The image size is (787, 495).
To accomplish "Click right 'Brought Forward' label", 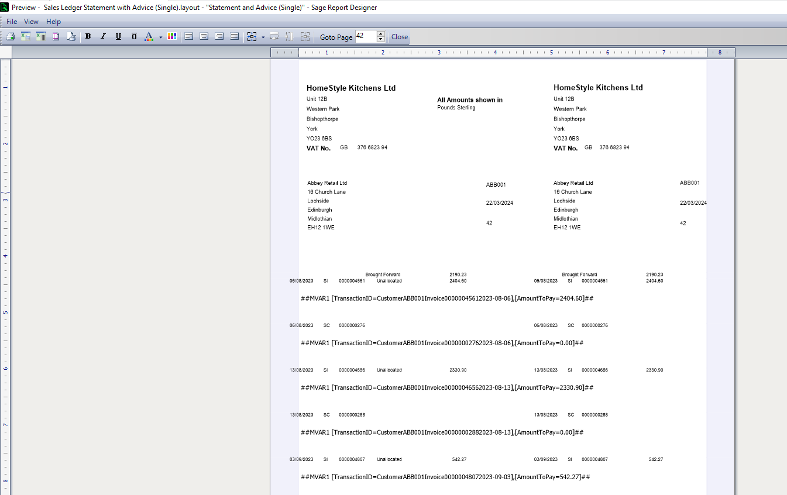I will pyautogui.click(x=579, y=274).
